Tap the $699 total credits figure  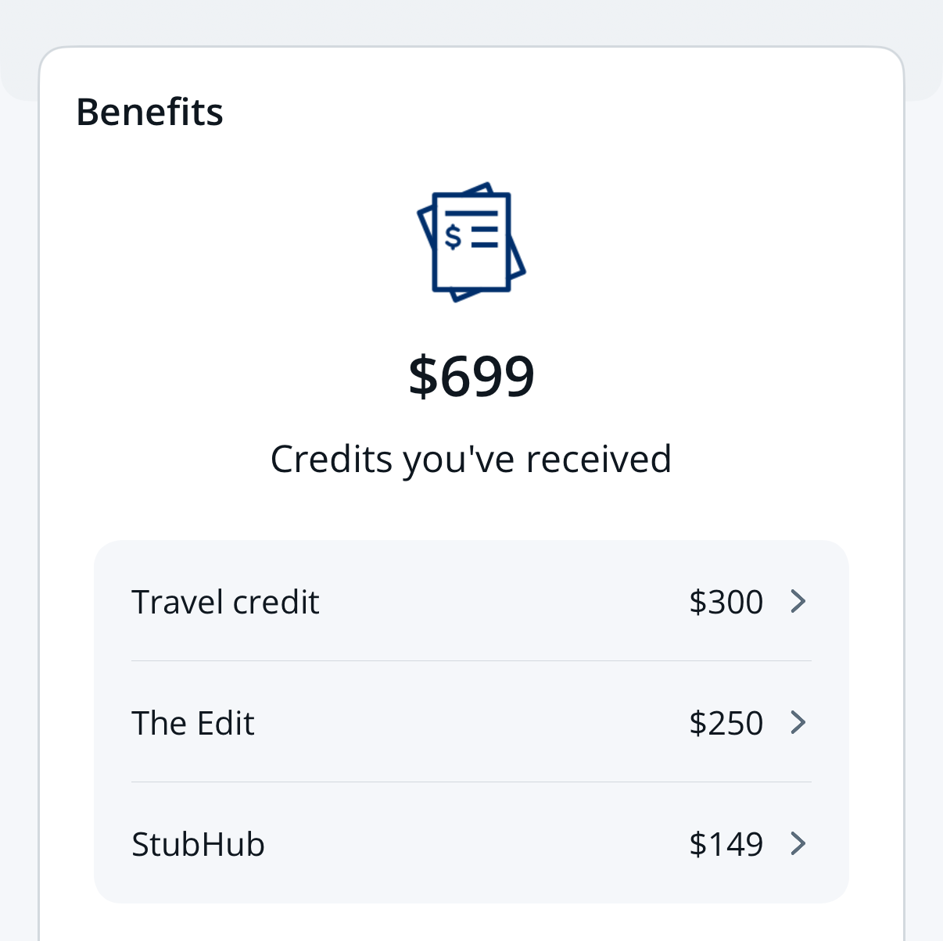pos(472,376)
